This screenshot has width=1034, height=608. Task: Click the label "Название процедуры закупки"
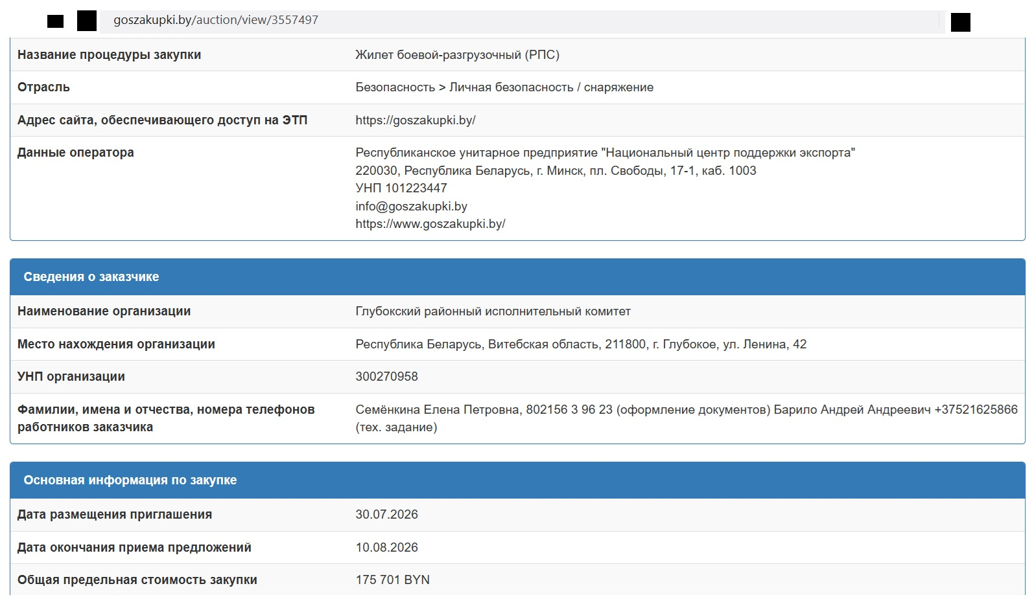click(109, 55)
